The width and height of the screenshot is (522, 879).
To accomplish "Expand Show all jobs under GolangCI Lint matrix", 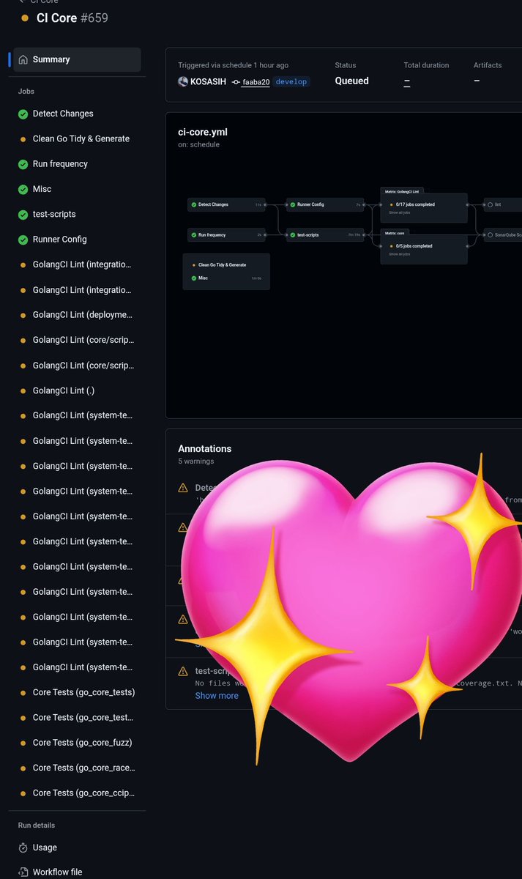I will point(399,212).
